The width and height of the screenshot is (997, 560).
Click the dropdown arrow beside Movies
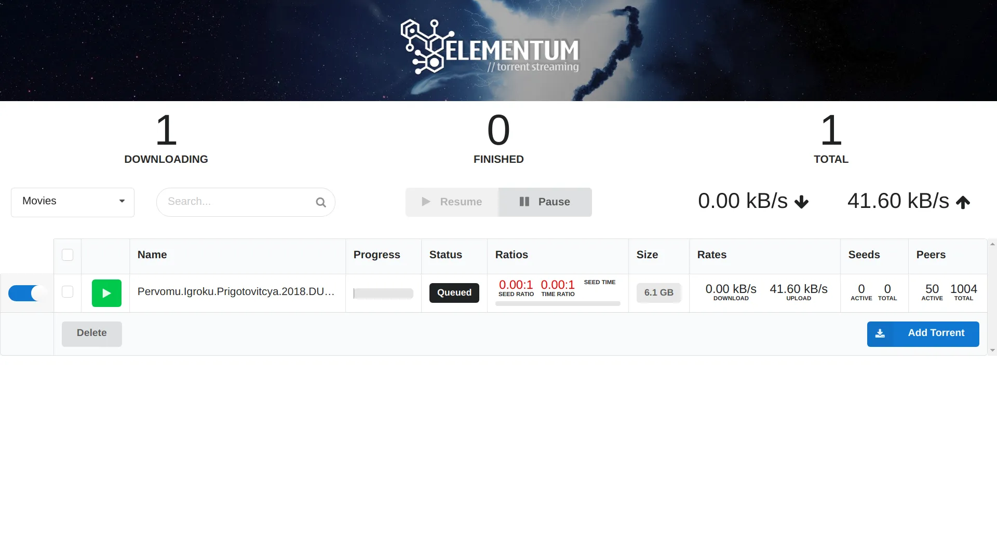(122, 201)
